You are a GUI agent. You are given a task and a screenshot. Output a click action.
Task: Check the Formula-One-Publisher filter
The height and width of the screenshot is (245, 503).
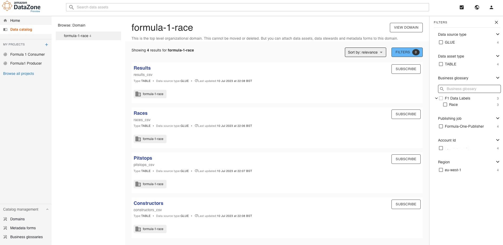coord(441,126)
